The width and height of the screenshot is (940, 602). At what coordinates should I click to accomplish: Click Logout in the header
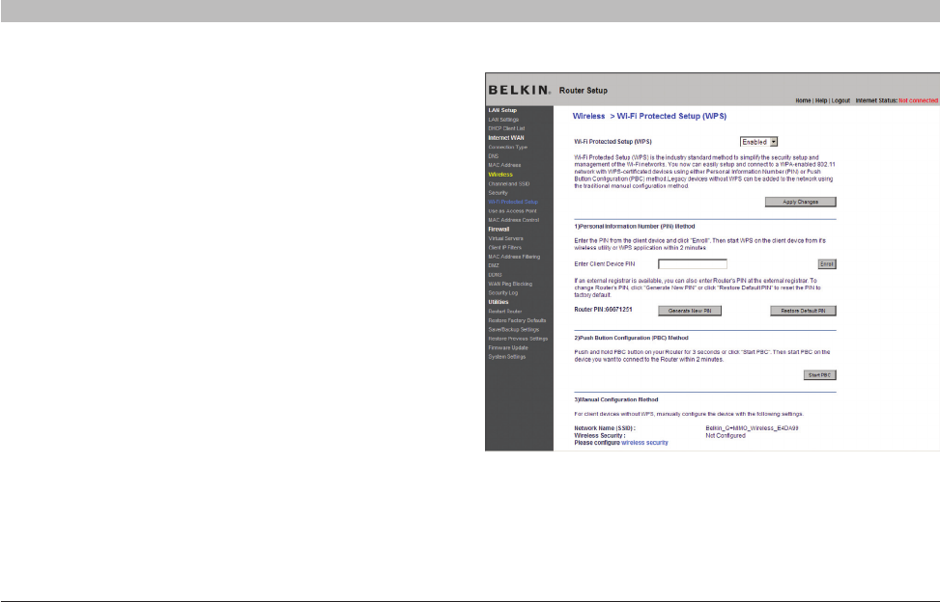840,100
